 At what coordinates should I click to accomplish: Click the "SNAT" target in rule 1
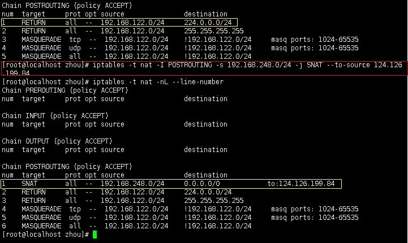coord(29,184)
